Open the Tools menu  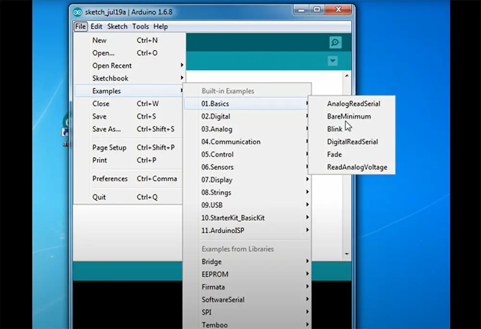pos(140,26)
